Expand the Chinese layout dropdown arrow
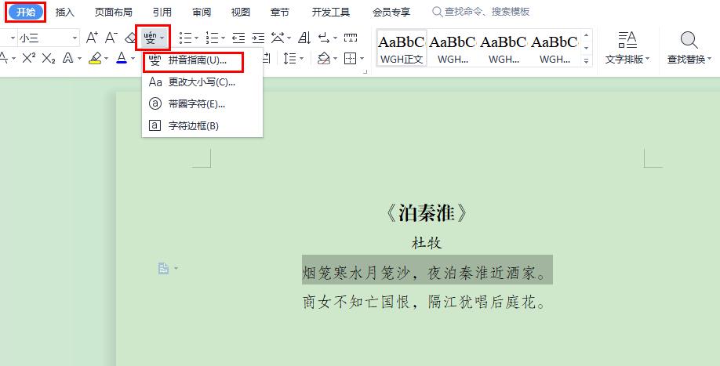This screenshot has height=366, width=720. pos(289,38)
